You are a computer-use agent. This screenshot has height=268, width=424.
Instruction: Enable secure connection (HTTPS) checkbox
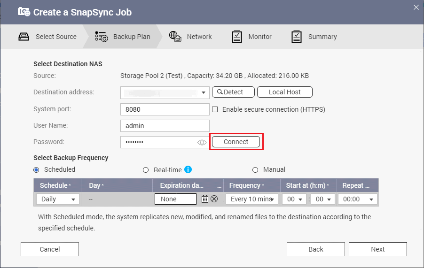click(x=215, y=109)
